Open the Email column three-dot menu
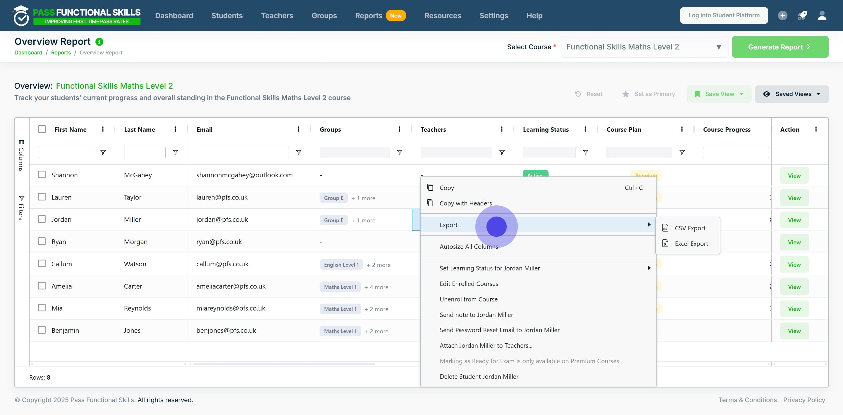Screen dimensions: 843x415 (298, 129)
